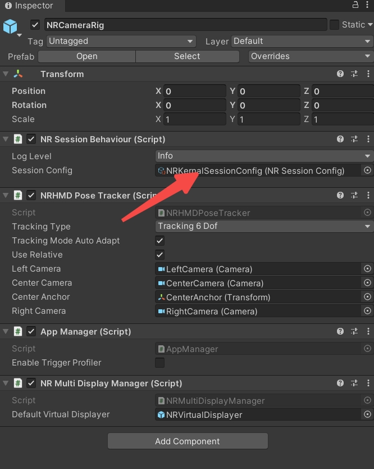Toggle the Static checkbox
This screenshot has height=469, width=374.
pyautogui.click(x=335, y=25)
